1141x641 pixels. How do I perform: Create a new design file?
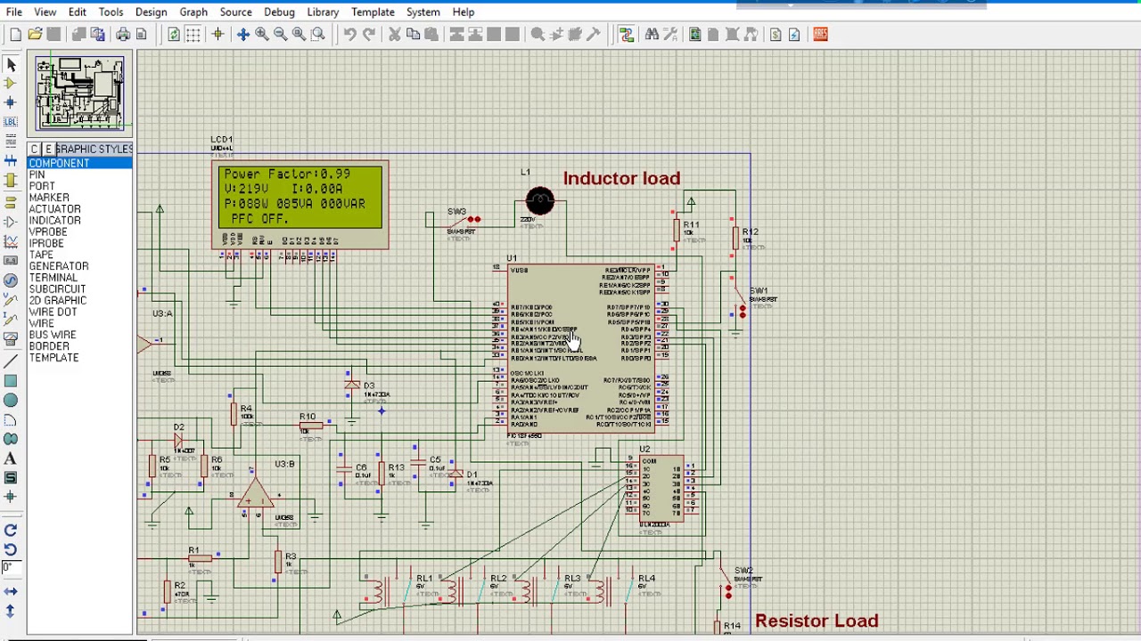pos(15,35)
